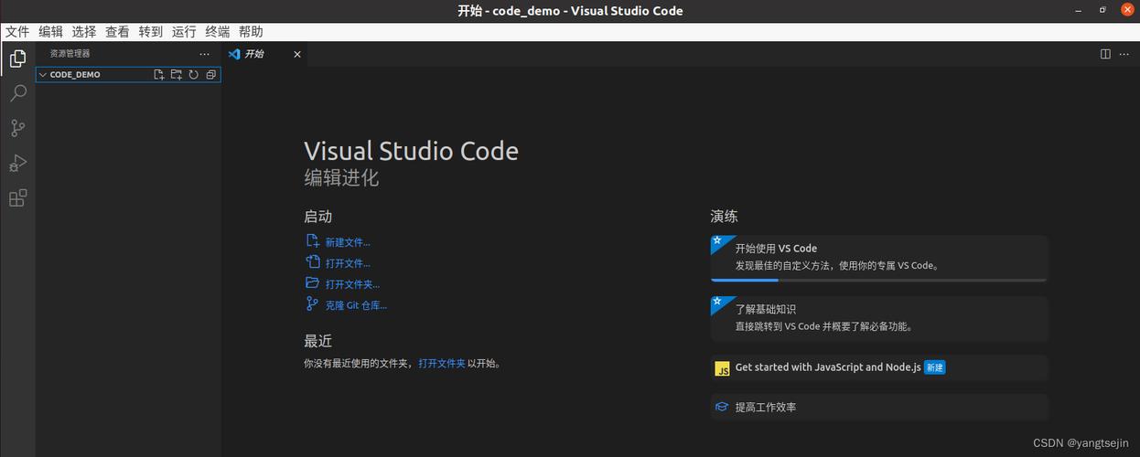Image resolution: width=1140 pixels, height=457 pixels.
Task: Collapse all folders in explorer icon
Action: coord(211,75)
